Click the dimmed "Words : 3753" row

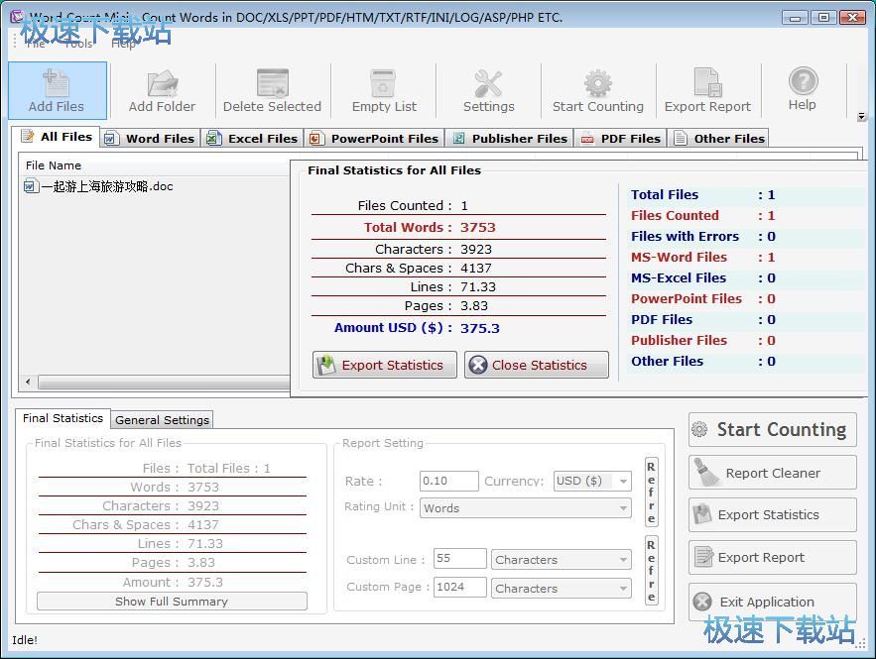pyautogui.click(x=175, y=488)
